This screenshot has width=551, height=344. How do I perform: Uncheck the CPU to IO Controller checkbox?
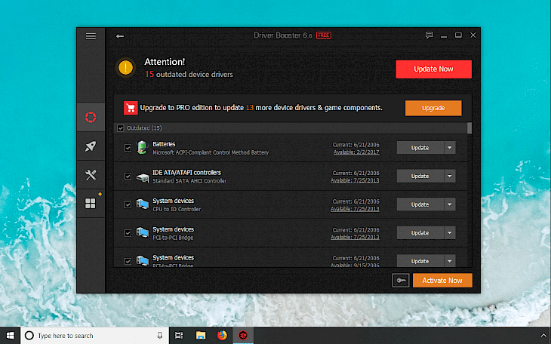click(128, 204)
